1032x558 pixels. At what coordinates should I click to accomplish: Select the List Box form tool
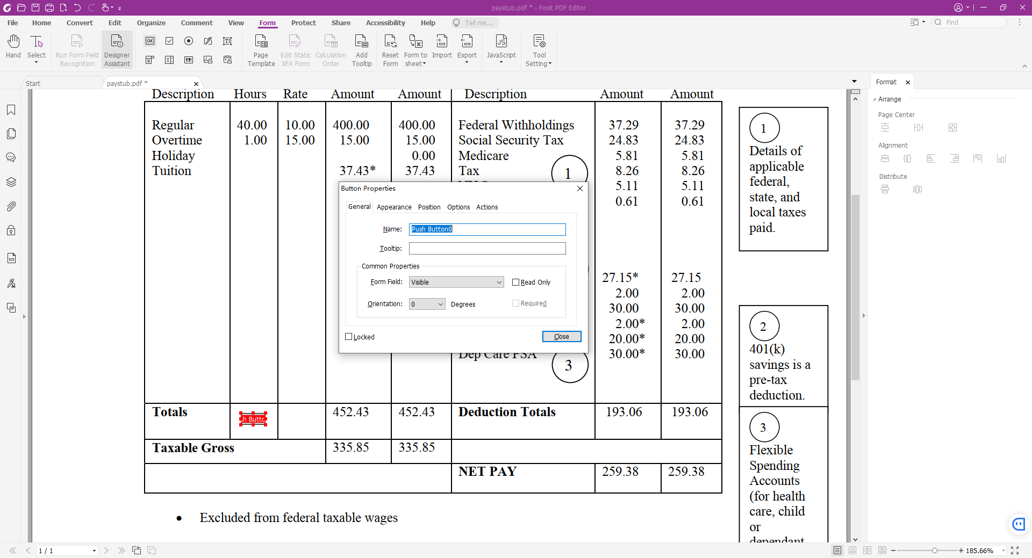coord(169,60)
